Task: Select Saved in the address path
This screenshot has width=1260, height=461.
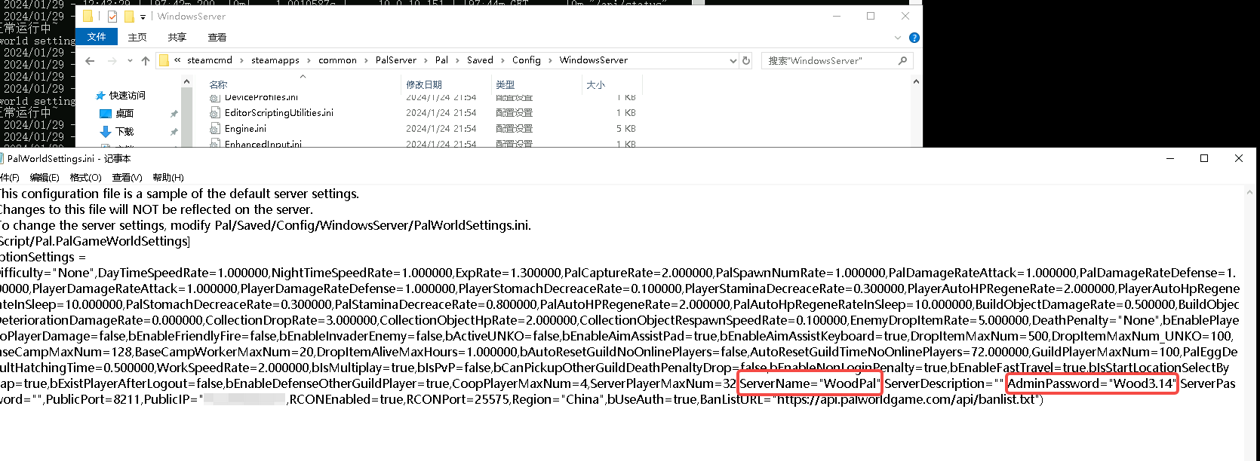Action: click(x=480, y=60)
